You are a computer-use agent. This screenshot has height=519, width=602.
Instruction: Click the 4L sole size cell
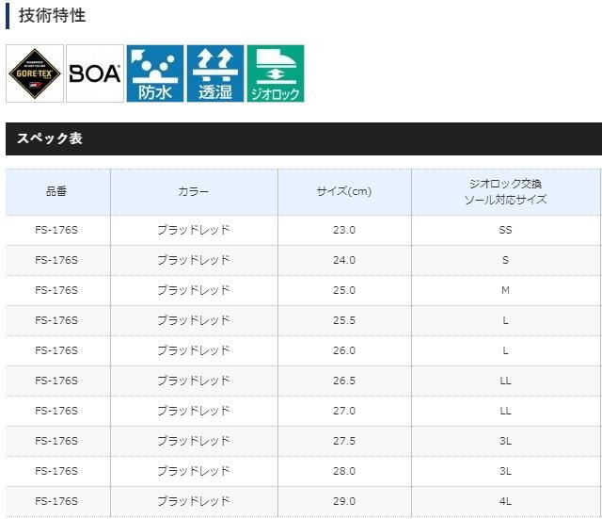click(506, 501)
